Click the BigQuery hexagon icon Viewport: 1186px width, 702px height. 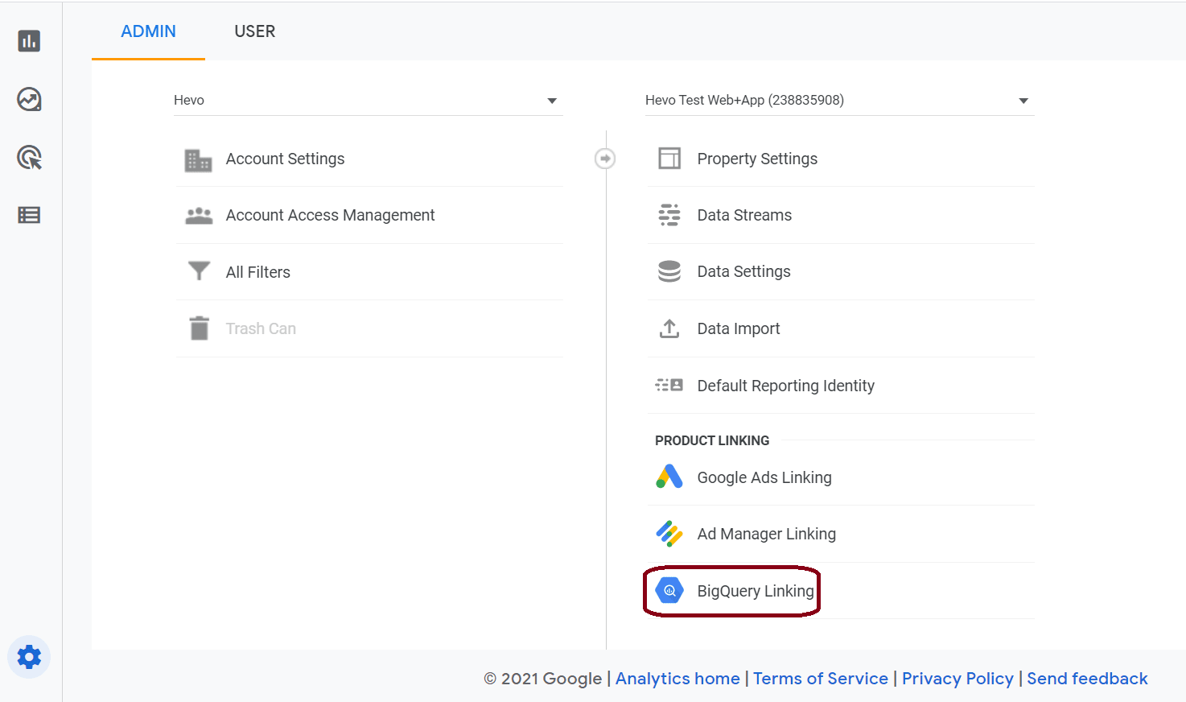pos(669,590)
